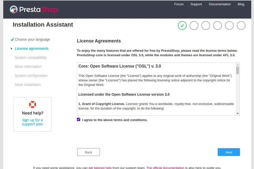Click the sixth step progress circle
The image size is (254, 169).
pos(241,25)
